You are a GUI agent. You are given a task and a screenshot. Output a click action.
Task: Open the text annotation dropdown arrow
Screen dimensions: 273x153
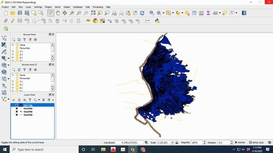point(236,13)
